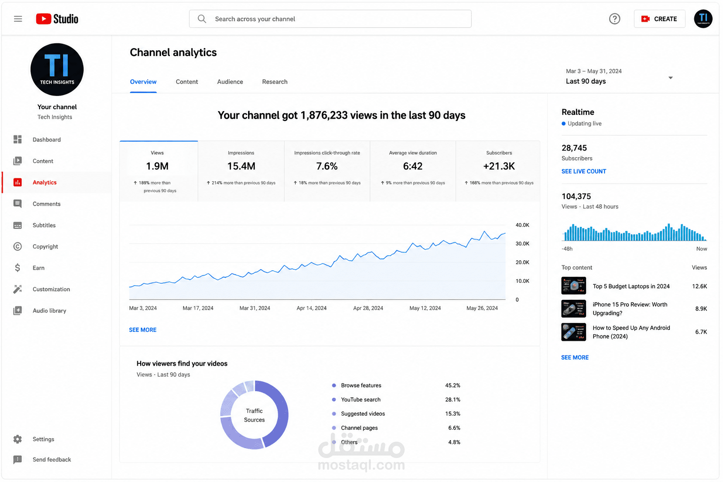This screenshot has width=723, height=482.
Task: Click iPhone 15 Pro Review title text
Action: click(x=630, y=309)
